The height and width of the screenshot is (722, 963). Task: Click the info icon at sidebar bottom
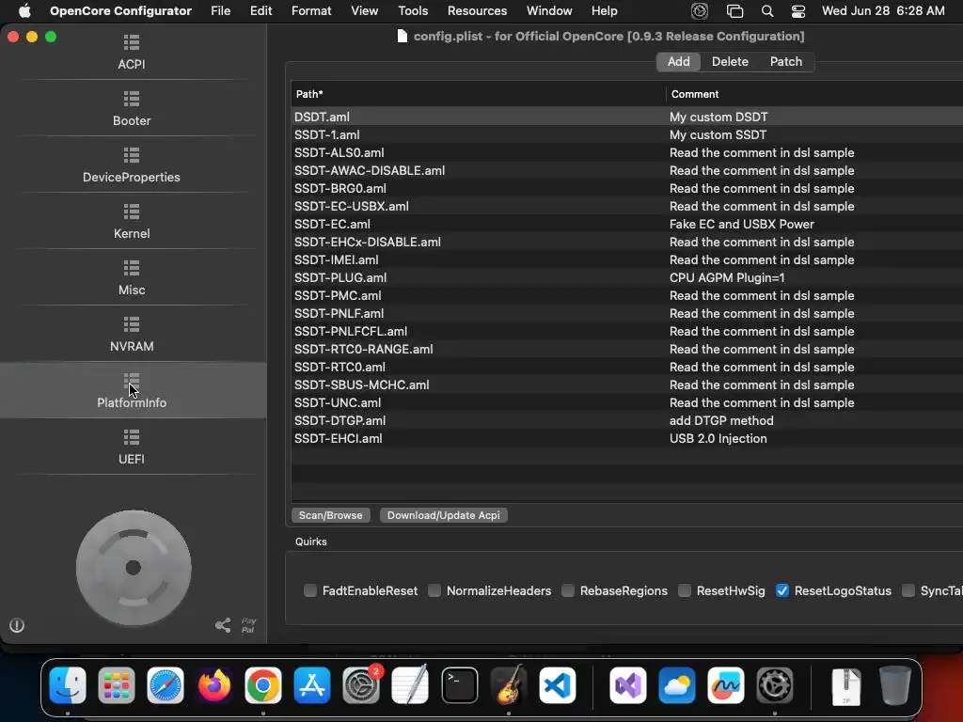point(17,625)
